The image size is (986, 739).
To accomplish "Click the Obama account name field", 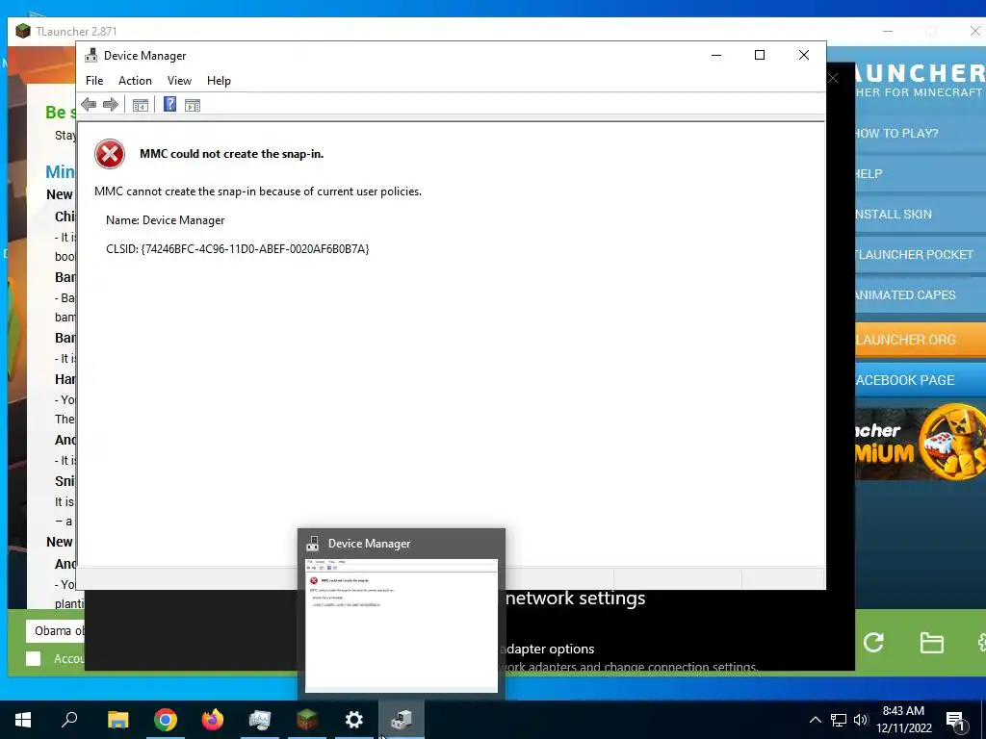I will click(x=55, y=631).
